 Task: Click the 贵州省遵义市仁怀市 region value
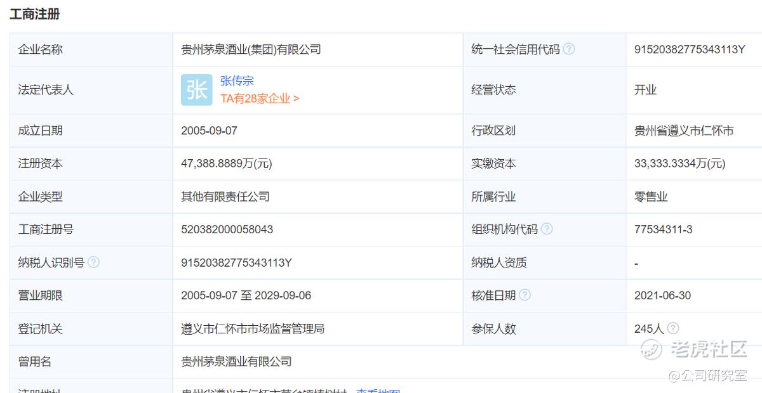tap(684, 131)
